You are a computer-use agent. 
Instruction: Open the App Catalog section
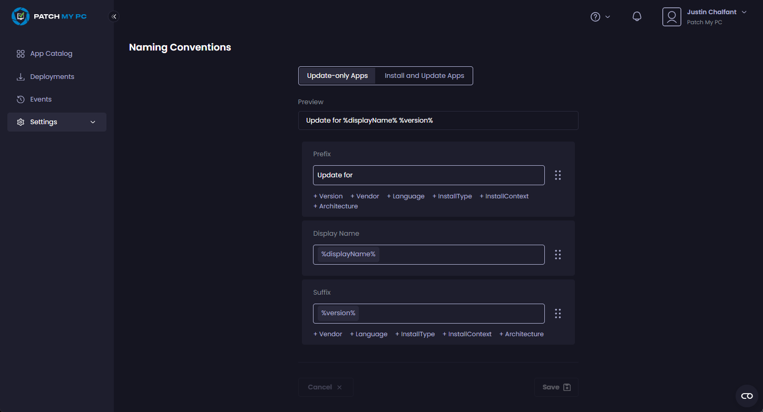click(x=52, y=53)
